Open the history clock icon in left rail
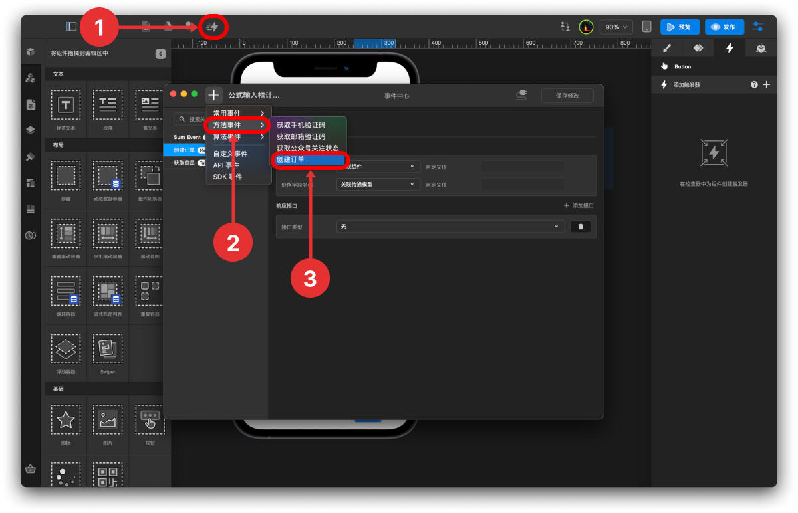 (x=31, y=235)
